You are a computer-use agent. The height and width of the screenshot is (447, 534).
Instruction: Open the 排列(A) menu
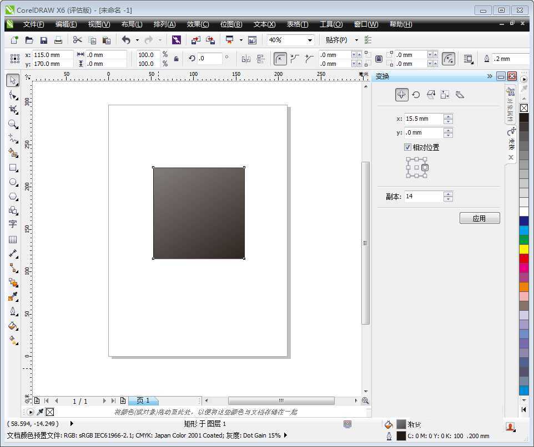(x=164, y=24)
